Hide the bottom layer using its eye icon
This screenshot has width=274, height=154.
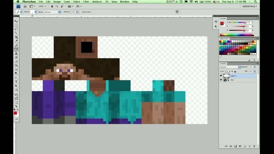pos(221,80)
